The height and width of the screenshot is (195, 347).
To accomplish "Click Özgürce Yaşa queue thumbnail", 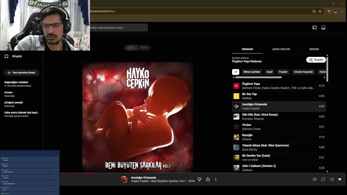I will tap(236, 86).
